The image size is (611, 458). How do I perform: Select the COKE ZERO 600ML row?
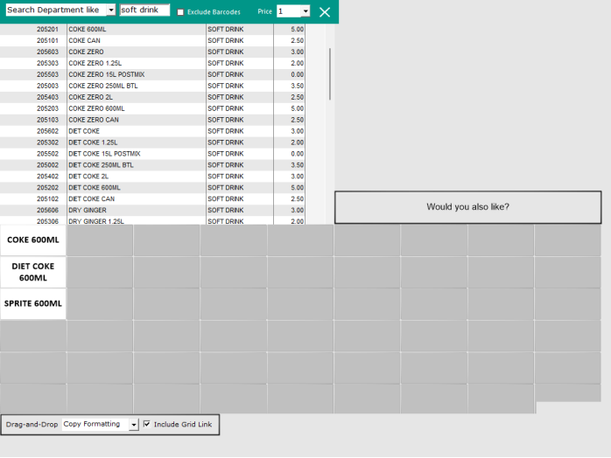click(152, 108)
